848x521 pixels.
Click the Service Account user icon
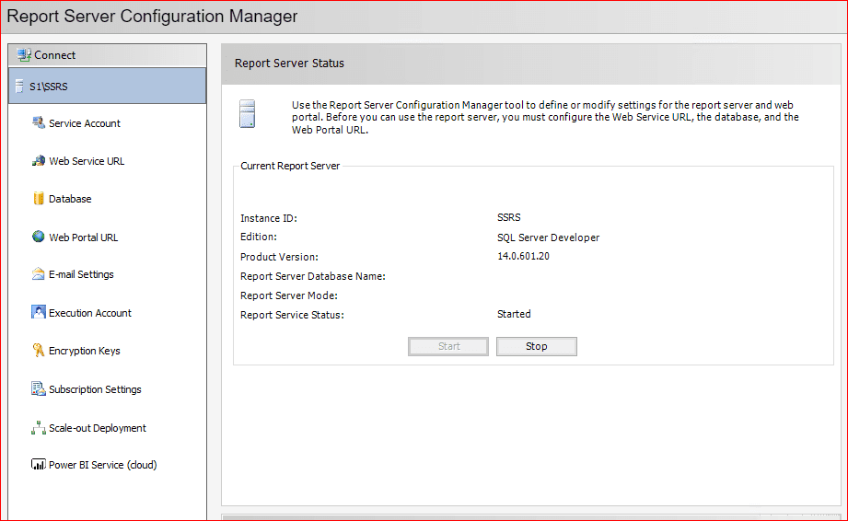(x=39, y=123)
